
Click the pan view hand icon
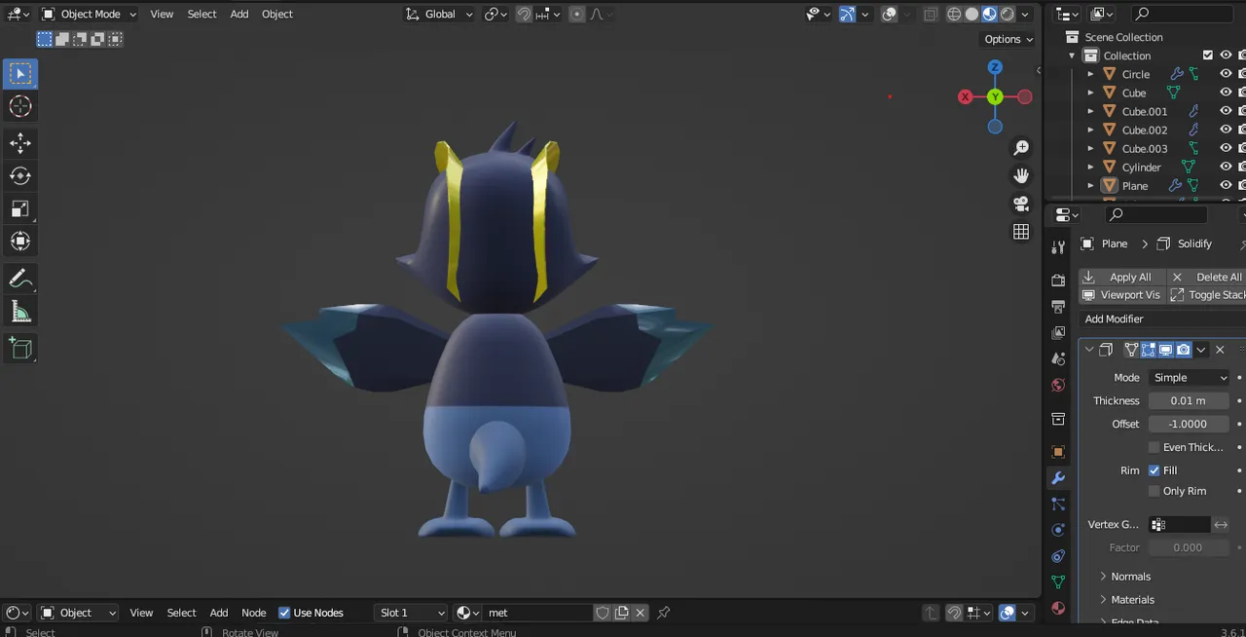1021,176
